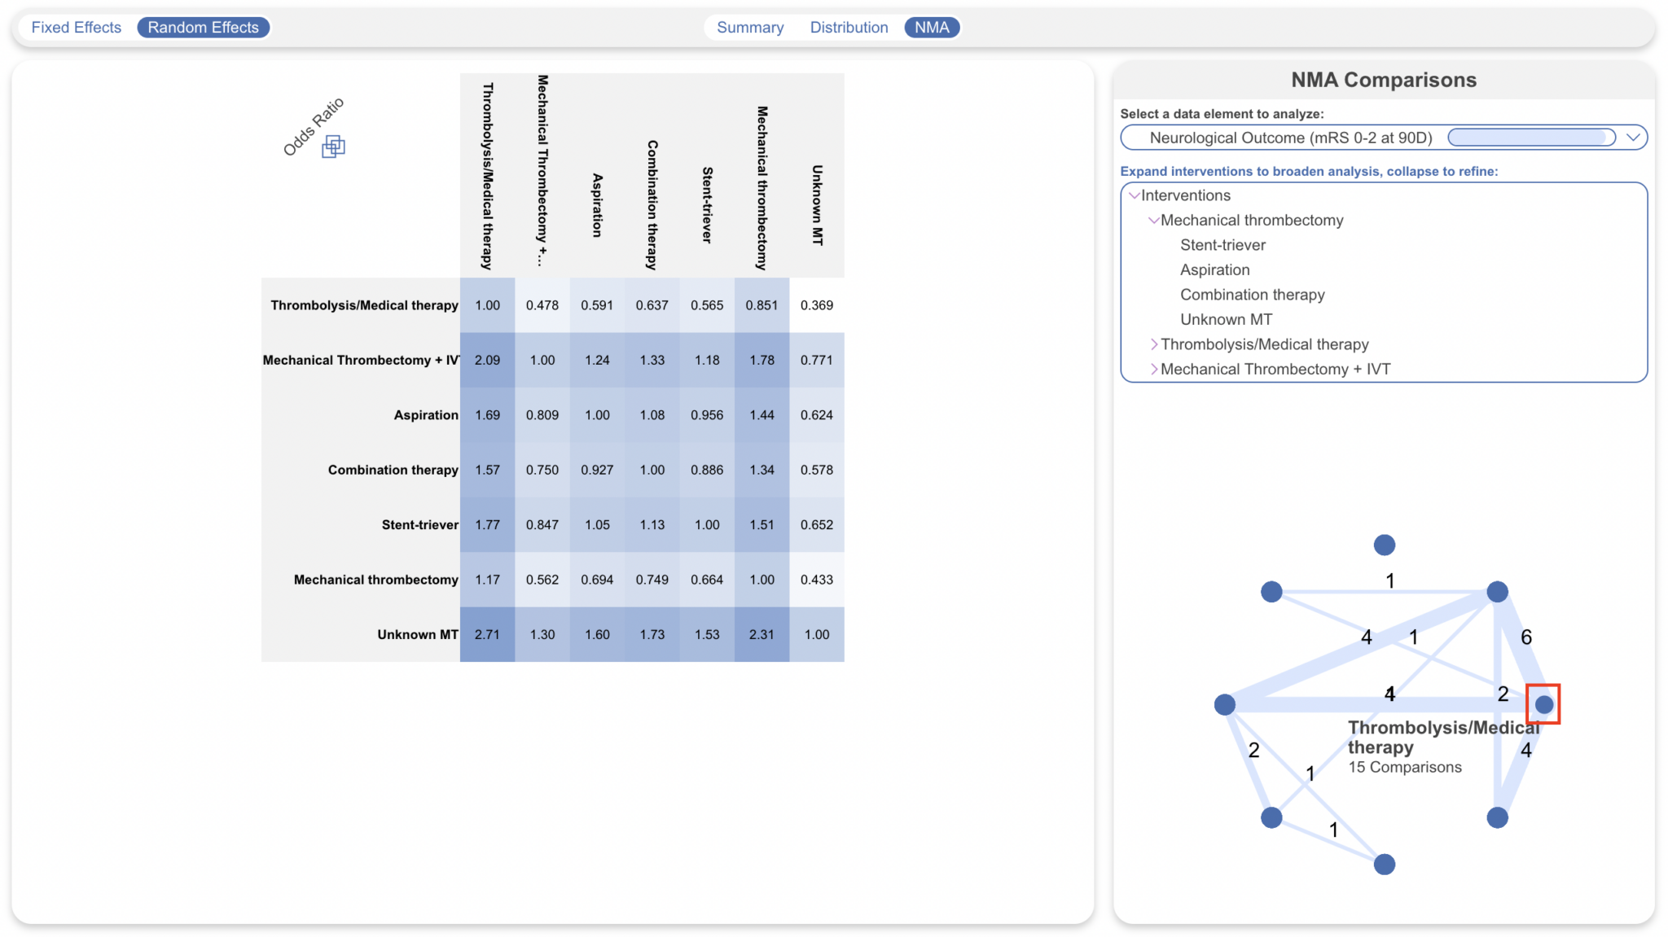1668x937 pixels.
Task: Collapse the Mechanical thrombectomy branch
Action: tap(1153, 220)
